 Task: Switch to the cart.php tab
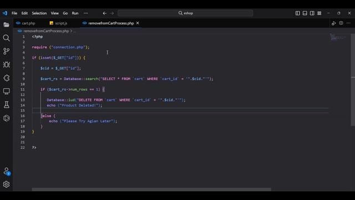pyautogui.click(x=28, y=23)
